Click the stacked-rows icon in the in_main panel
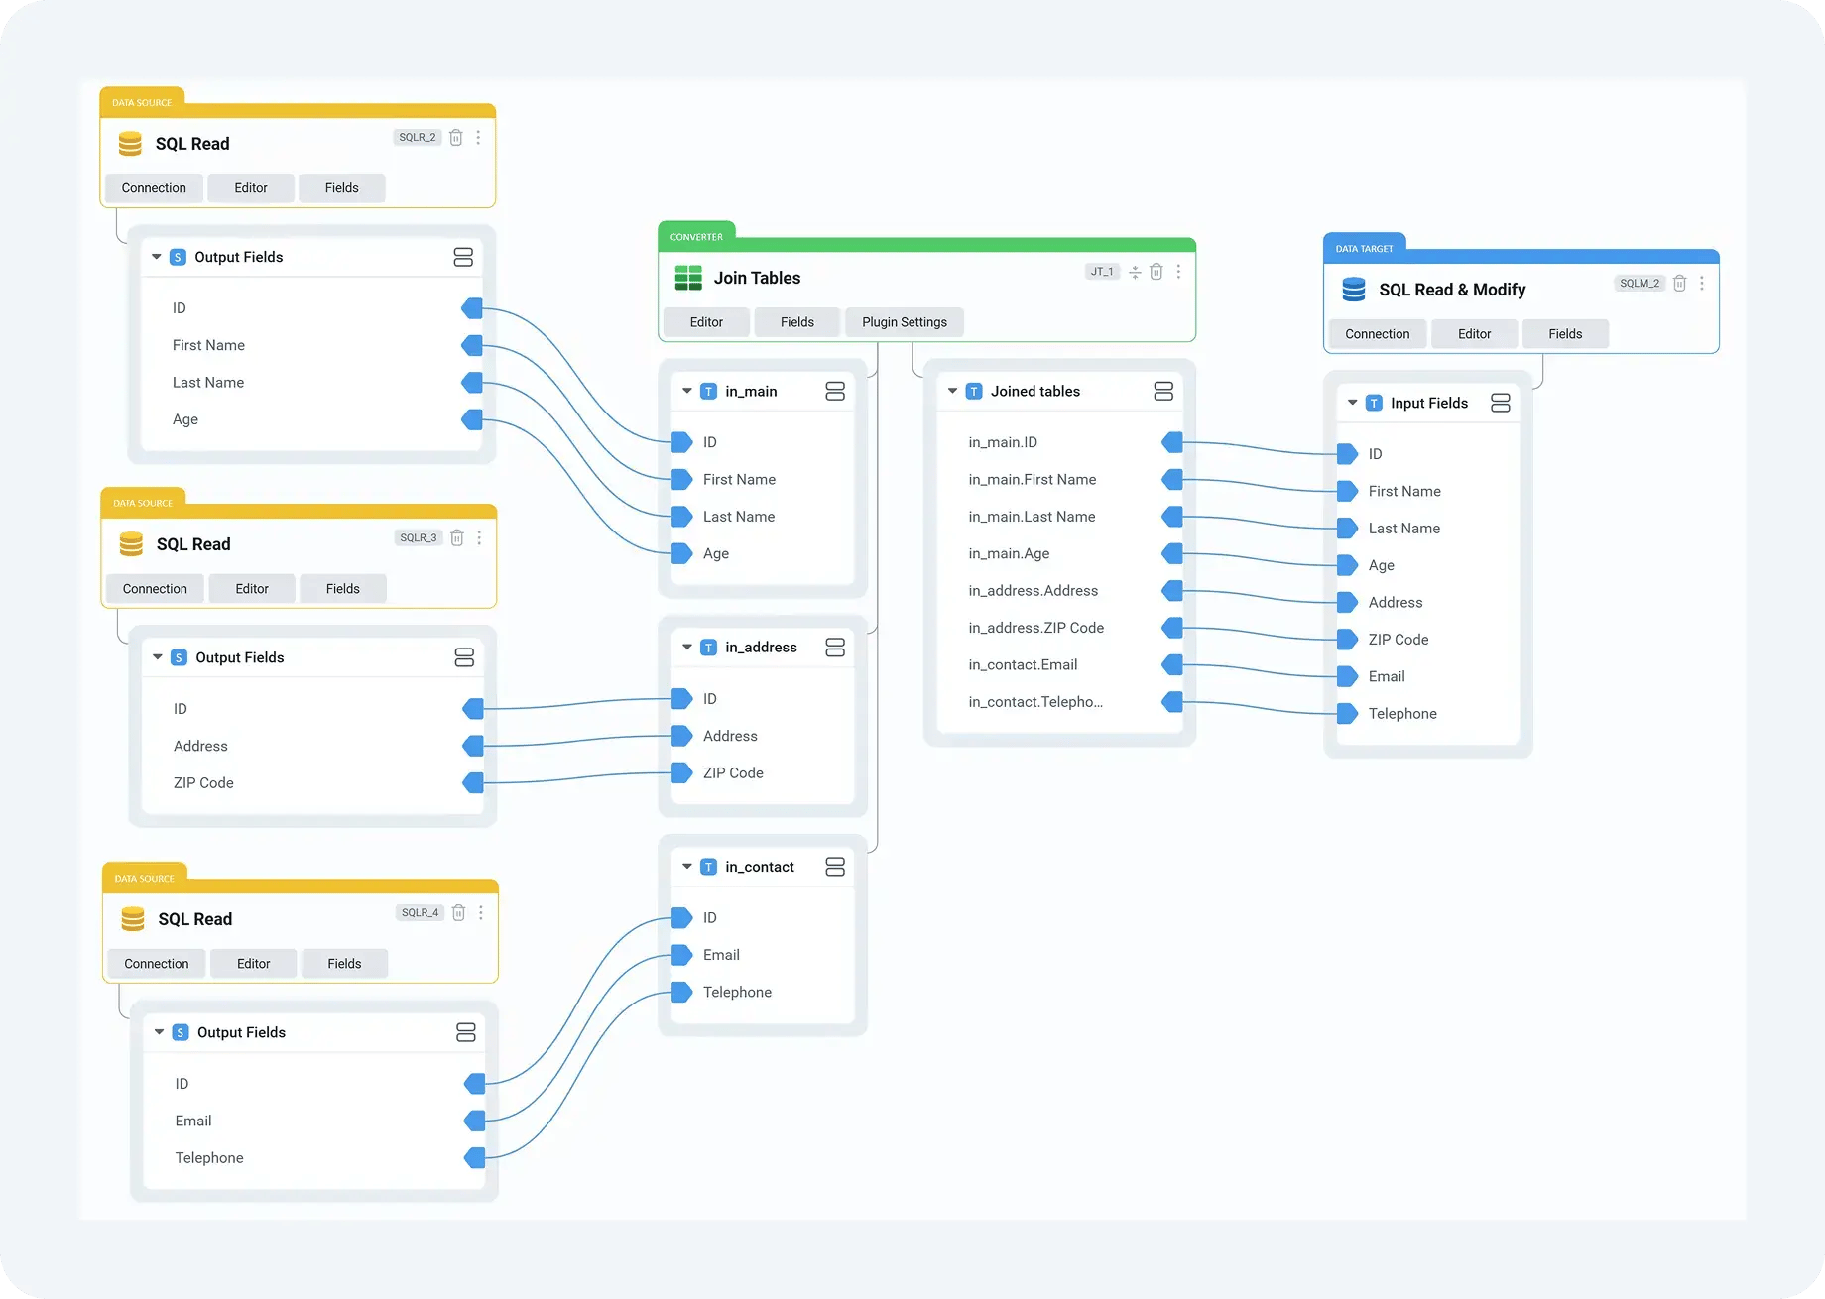1825x1299 pixels. pos(835,392)
